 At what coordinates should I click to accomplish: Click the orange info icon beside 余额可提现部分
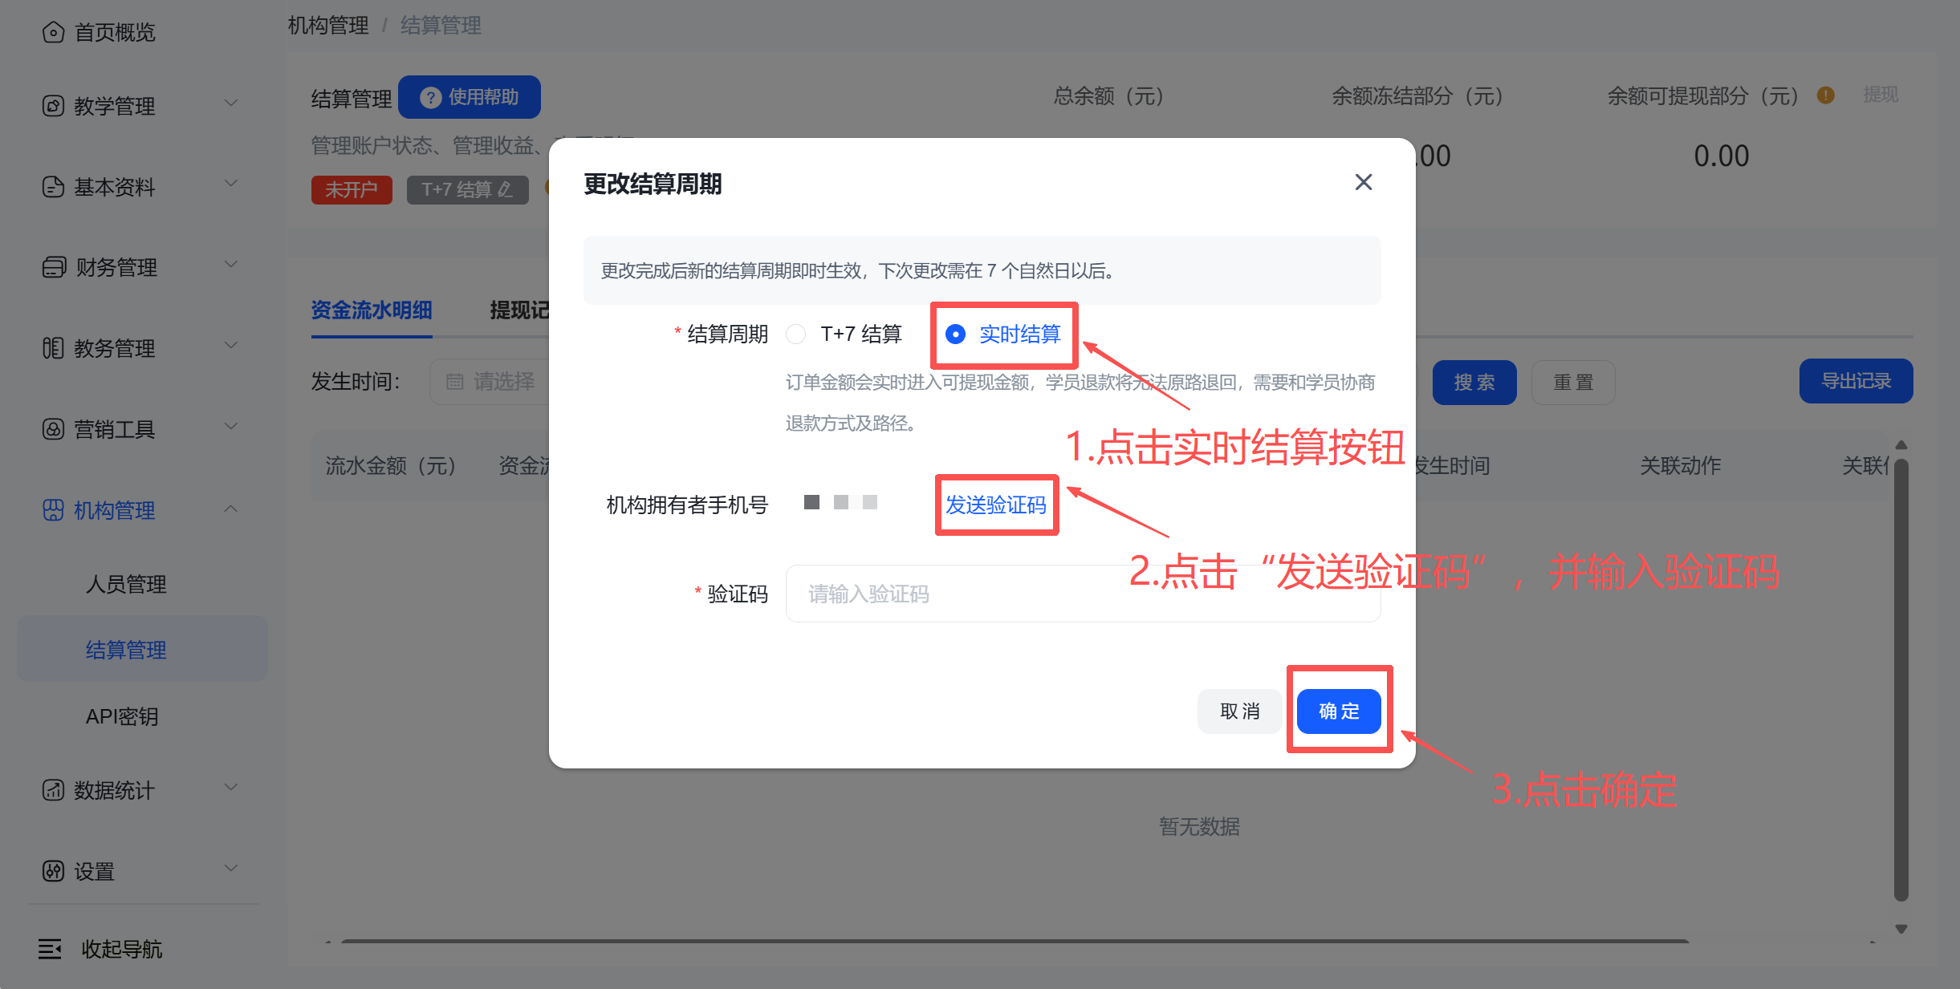click(1825, 95)
